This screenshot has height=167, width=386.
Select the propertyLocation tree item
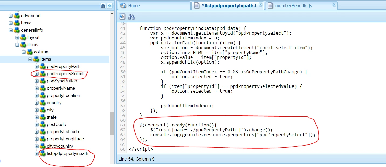[63, 95]
